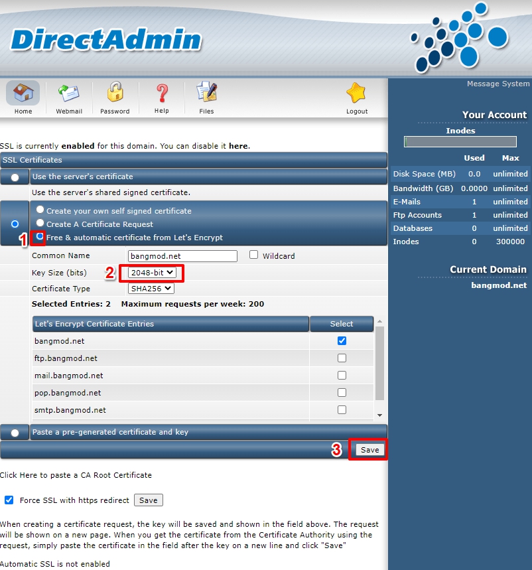Open the Key Size 2048-bit dropdown
The height and width of the screenshot is (570, 532).
click(x=152, y=273)
